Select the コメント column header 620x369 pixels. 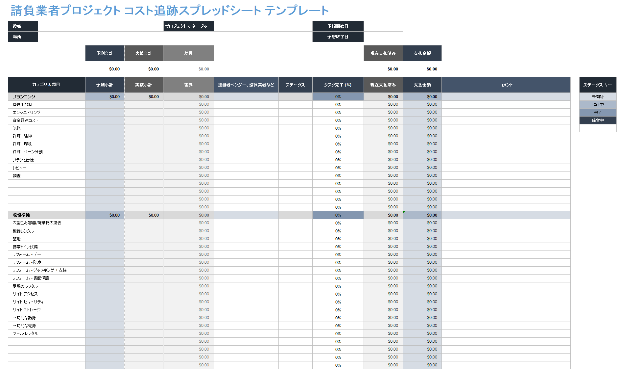(x=506, y=85)
